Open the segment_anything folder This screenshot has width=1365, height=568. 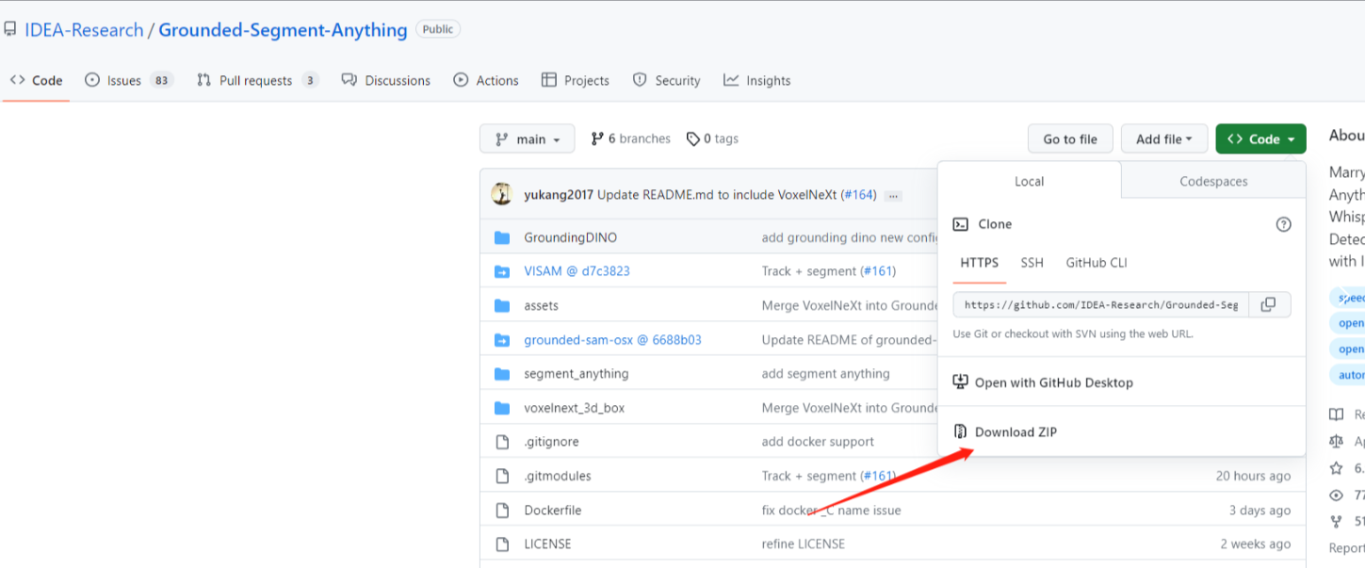[x=576, y=373]
